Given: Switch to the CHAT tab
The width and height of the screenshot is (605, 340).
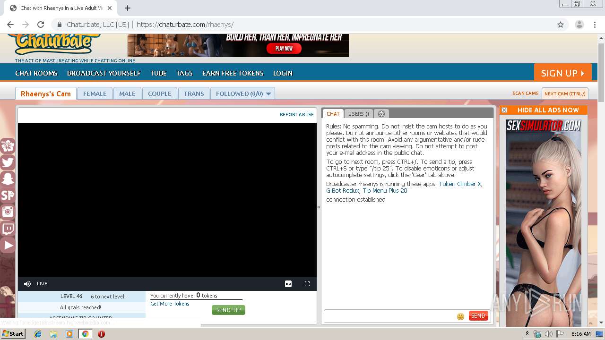Looking at the screenshot, I should pyautogui.click(x=333, y=114).
